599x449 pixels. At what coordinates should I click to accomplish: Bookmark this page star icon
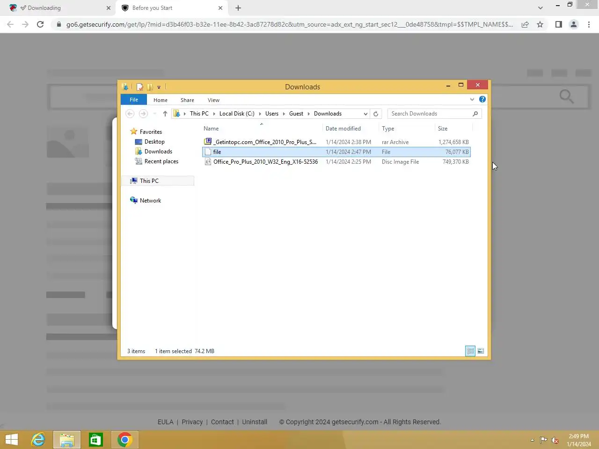(x=540, y=24)
